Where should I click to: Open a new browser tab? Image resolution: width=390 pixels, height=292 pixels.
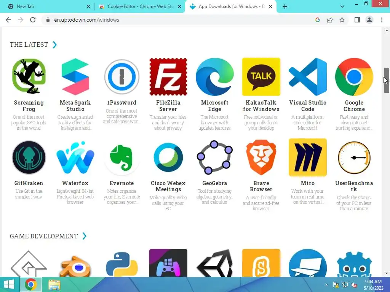(x=285, y=6)
